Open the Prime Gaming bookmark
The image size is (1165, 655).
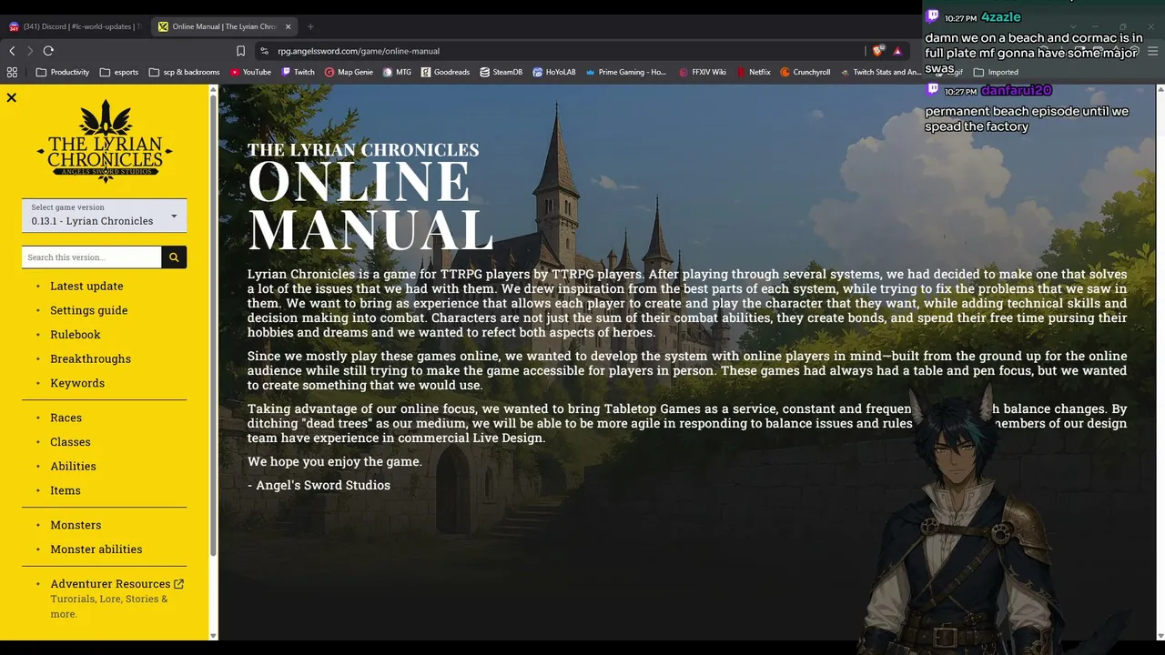[x=626, y=72]
